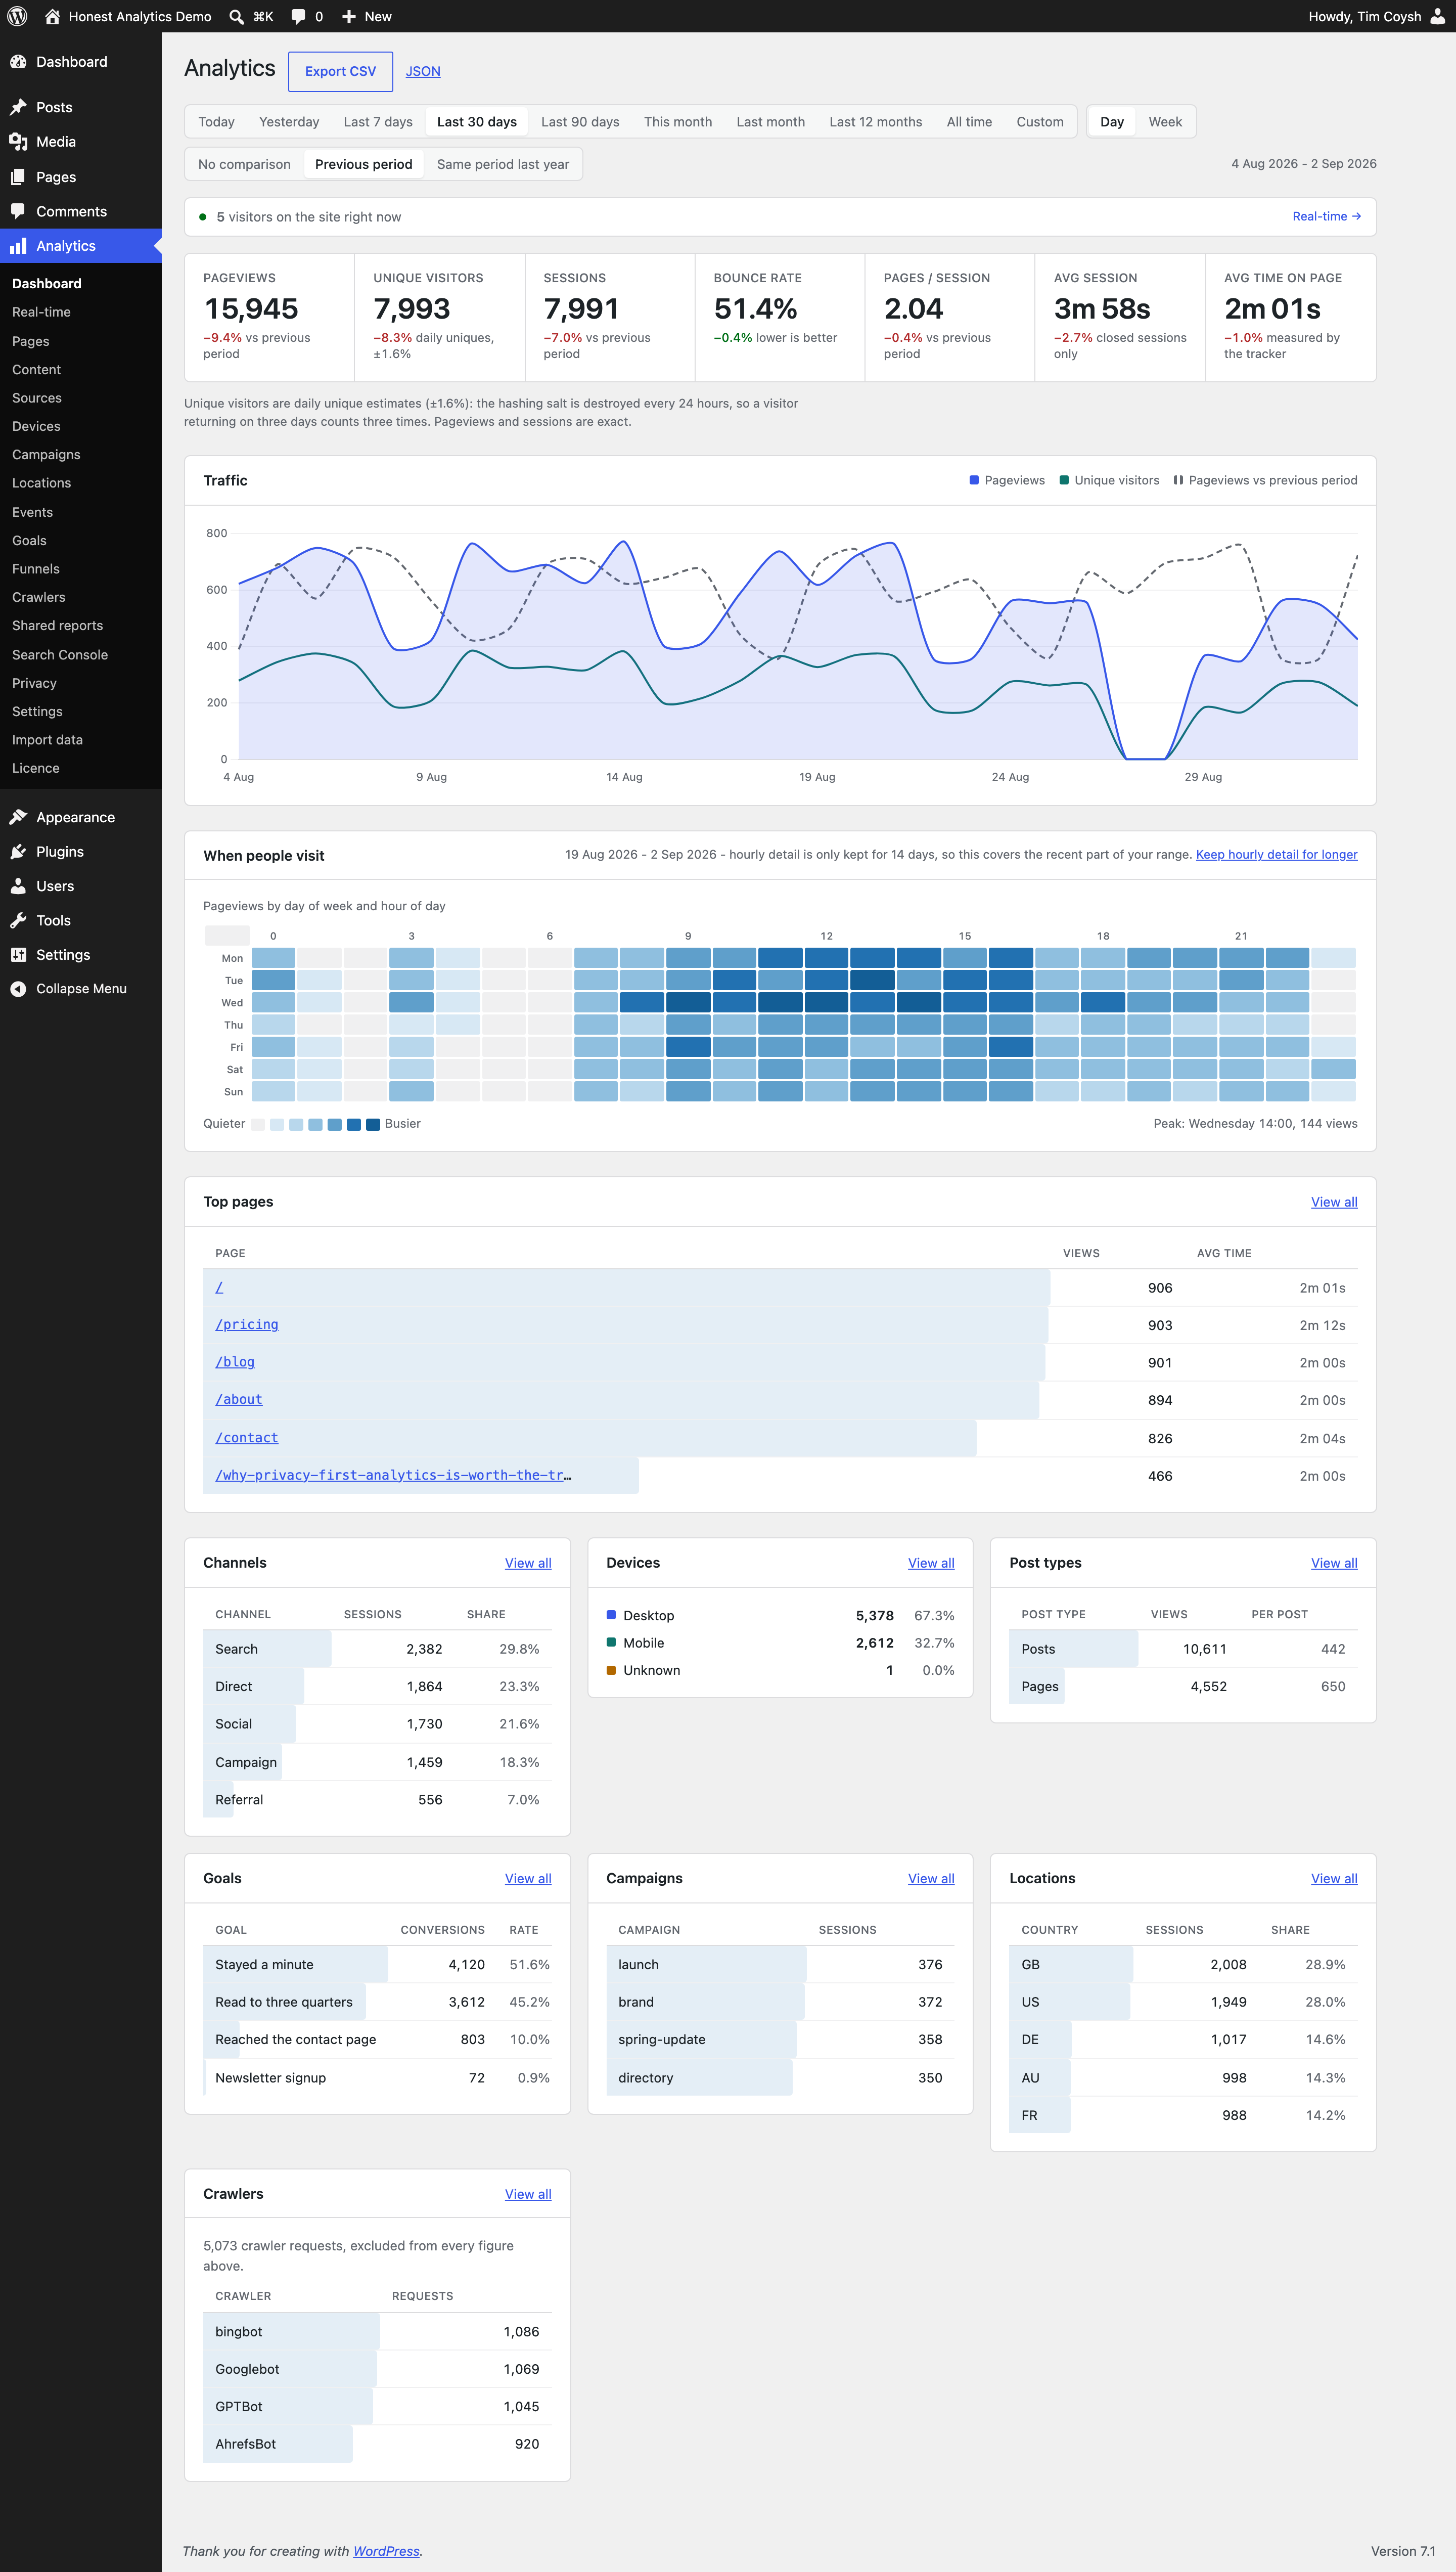Image resolution: width=1456 pixels, height=2572 pixels.
Task: Click the Export CSV button
Action: click(340, 72)
